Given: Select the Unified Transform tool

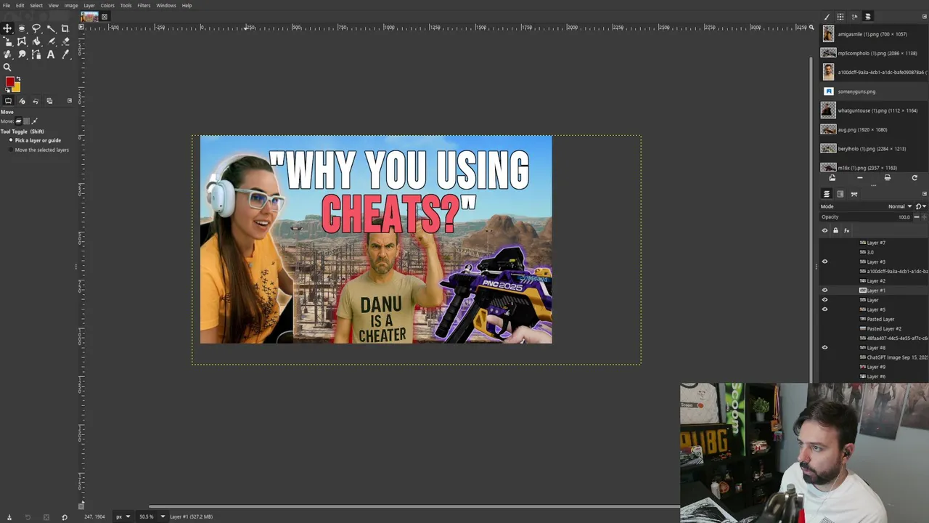Looking at the screenshot, I should pos(7,41).
